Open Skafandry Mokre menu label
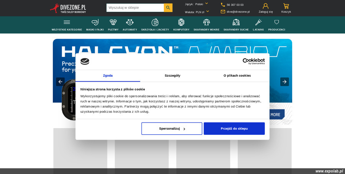 pyautogui.click(x=206, y=30)
